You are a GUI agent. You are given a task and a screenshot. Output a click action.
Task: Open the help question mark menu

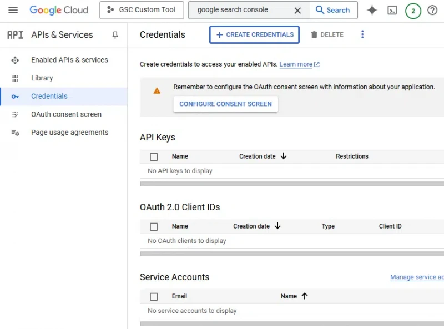pos(432,11)
